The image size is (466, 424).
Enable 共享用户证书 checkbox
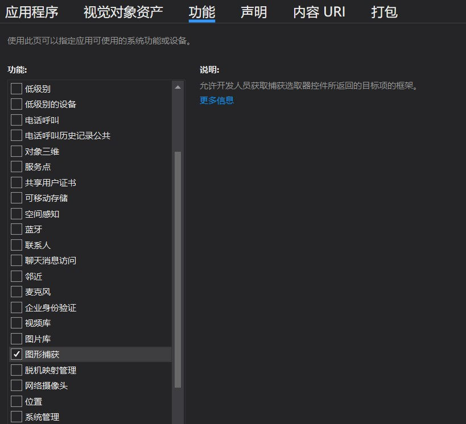click(17, 182)
